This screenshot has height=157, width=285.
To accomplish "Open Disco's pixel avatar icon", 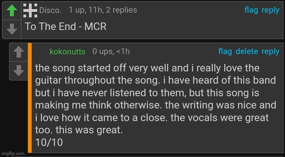I will click(30, 10).
